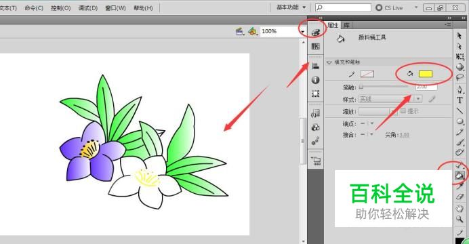The height and width of the screenshot is (244, 469).
Task: Open the 基本功能 workspace dropdown
Action: [291, 7]
